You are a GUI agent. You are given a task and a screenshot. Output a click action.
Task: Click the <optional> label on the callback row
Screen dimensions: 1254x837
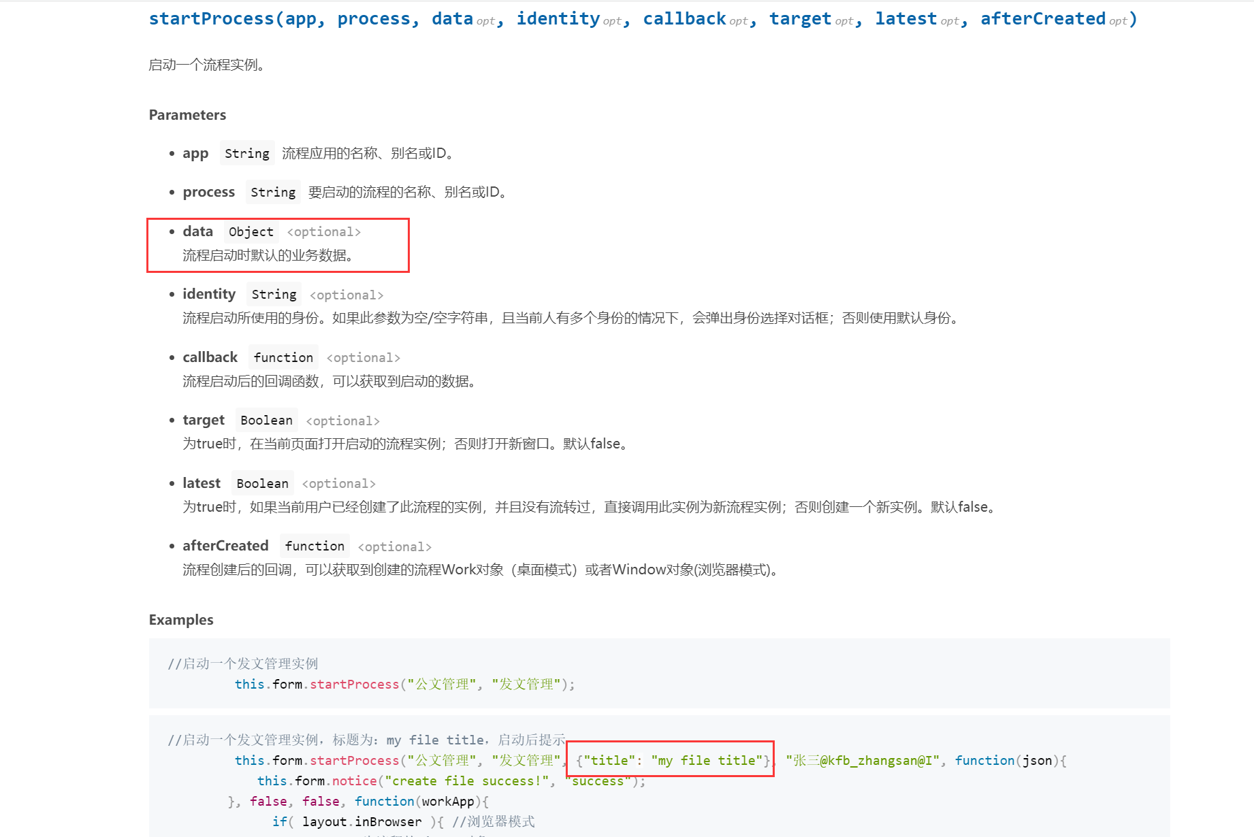(364, 358)
